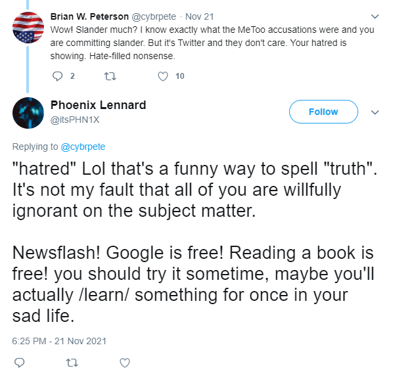Open Brian W. Peterson profile name

coord(89,16)
